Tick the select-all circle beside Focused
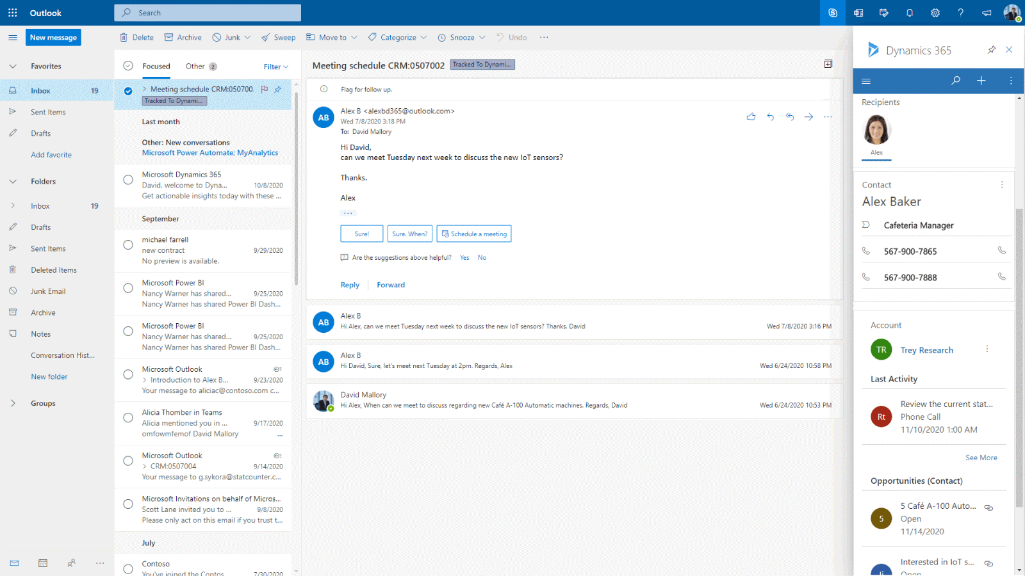1025x576 pixels. pos(128,66)
